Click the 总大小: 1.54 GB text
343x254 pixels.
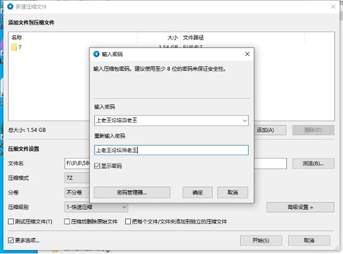tap(27, 130)
